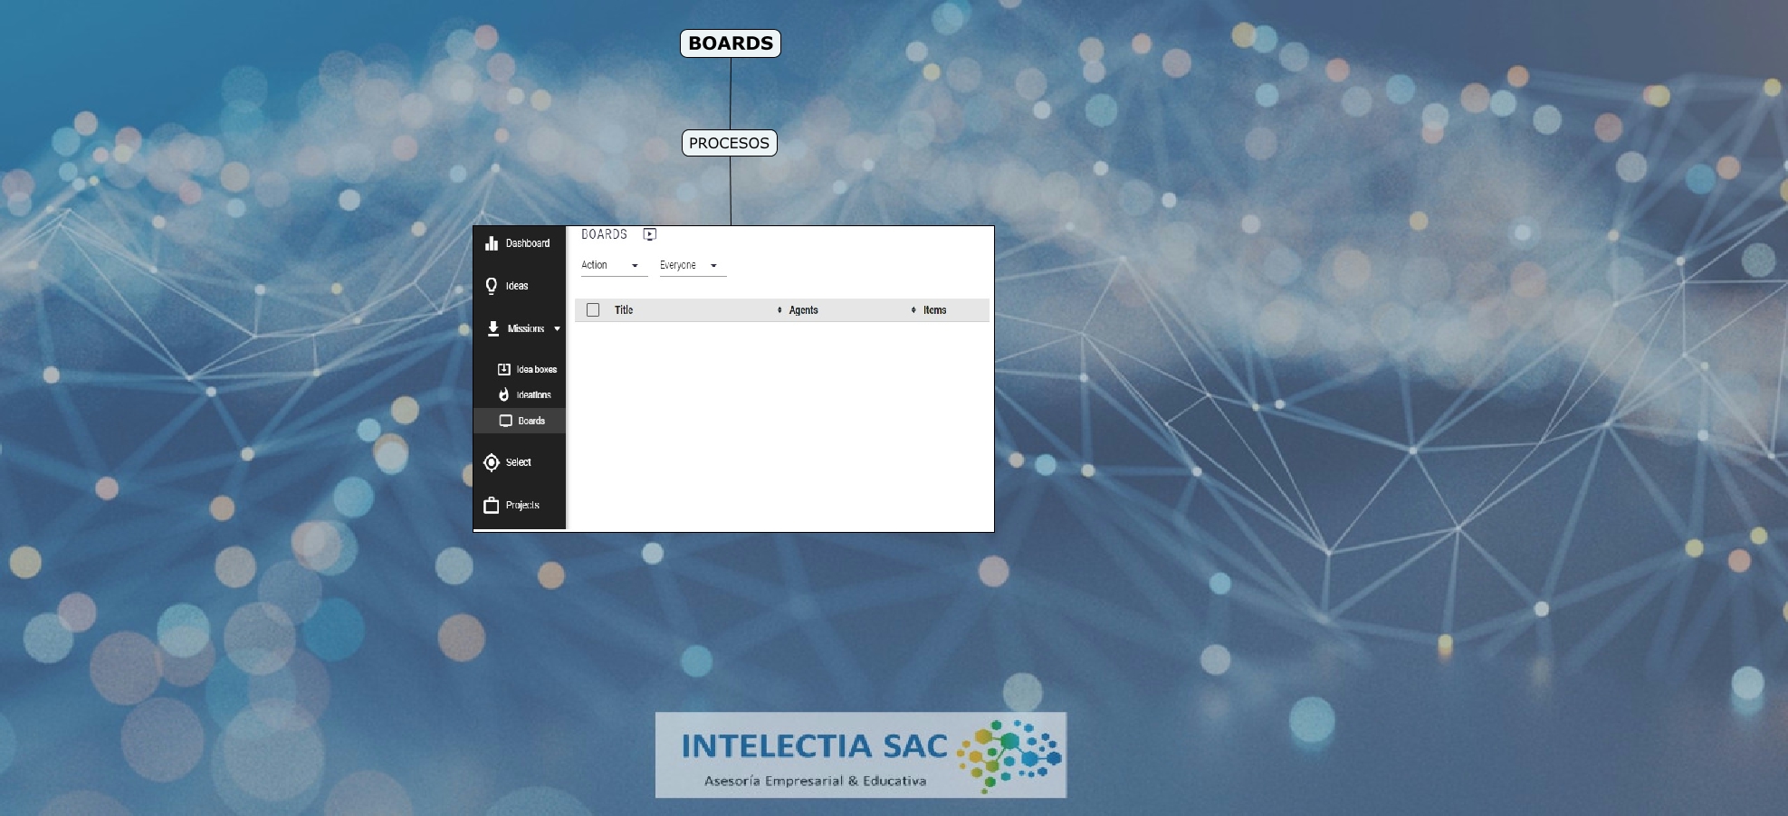Sort the table by Items column
The height and width of the screenshot is (816, 1788).
pos(933,310)
